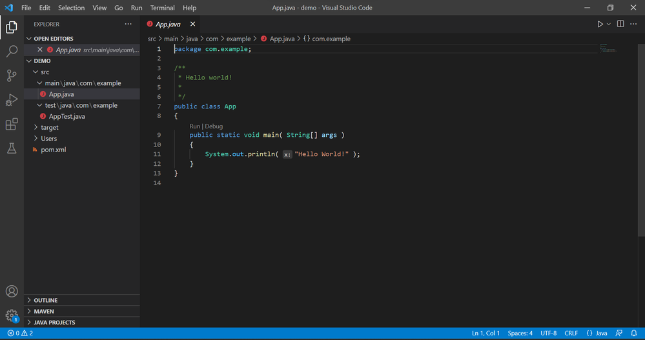Open the Source Control view
645x340 pixels.
click(x=12, y=75)
